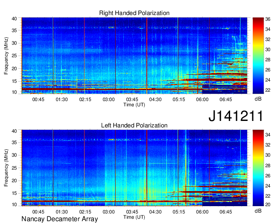Click the 'Right Handed Polarization' title
Image resolution: width=275 pixels, height=224 pixels.
tap(134, 13)
